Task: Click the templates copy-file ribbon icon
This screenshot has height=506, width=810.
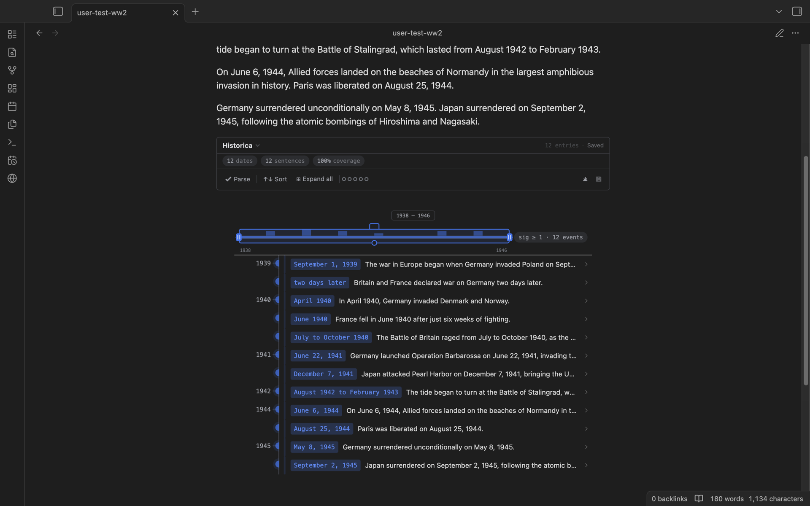Action: point(12,124)
